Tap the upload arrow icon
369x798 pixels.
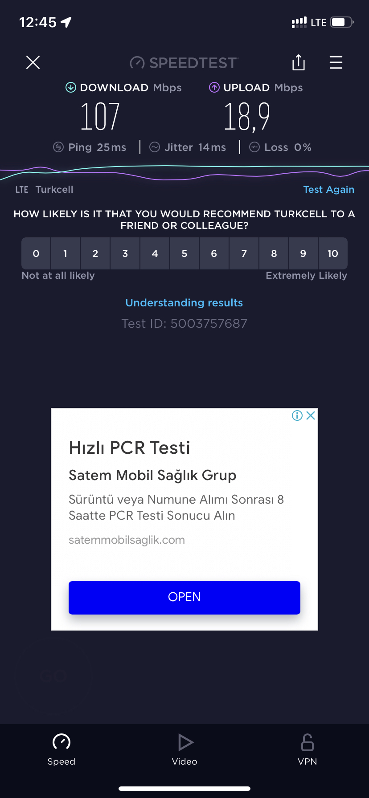coord(214,87)
